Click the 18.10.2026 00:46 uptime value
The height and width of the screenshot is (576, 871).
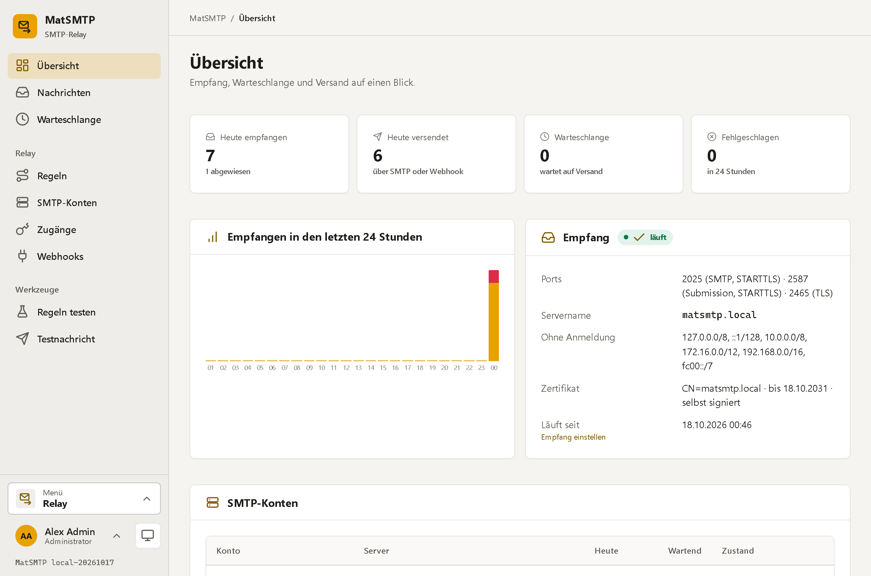click(717, 425)
